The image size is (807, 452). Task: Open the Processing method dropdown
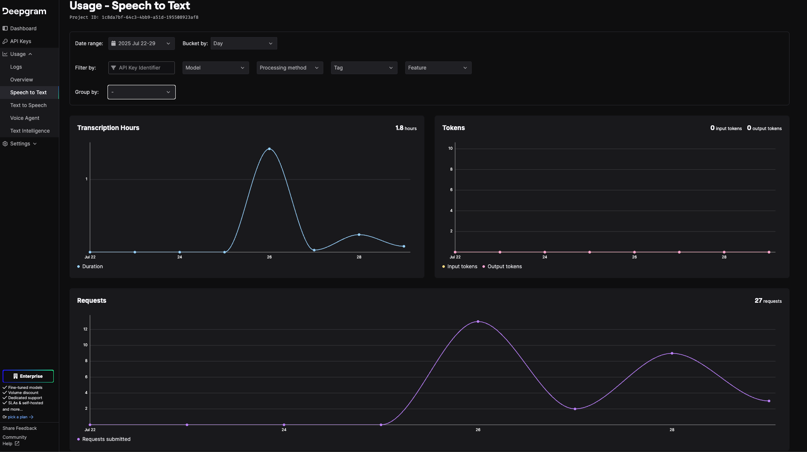click(290, 68)
